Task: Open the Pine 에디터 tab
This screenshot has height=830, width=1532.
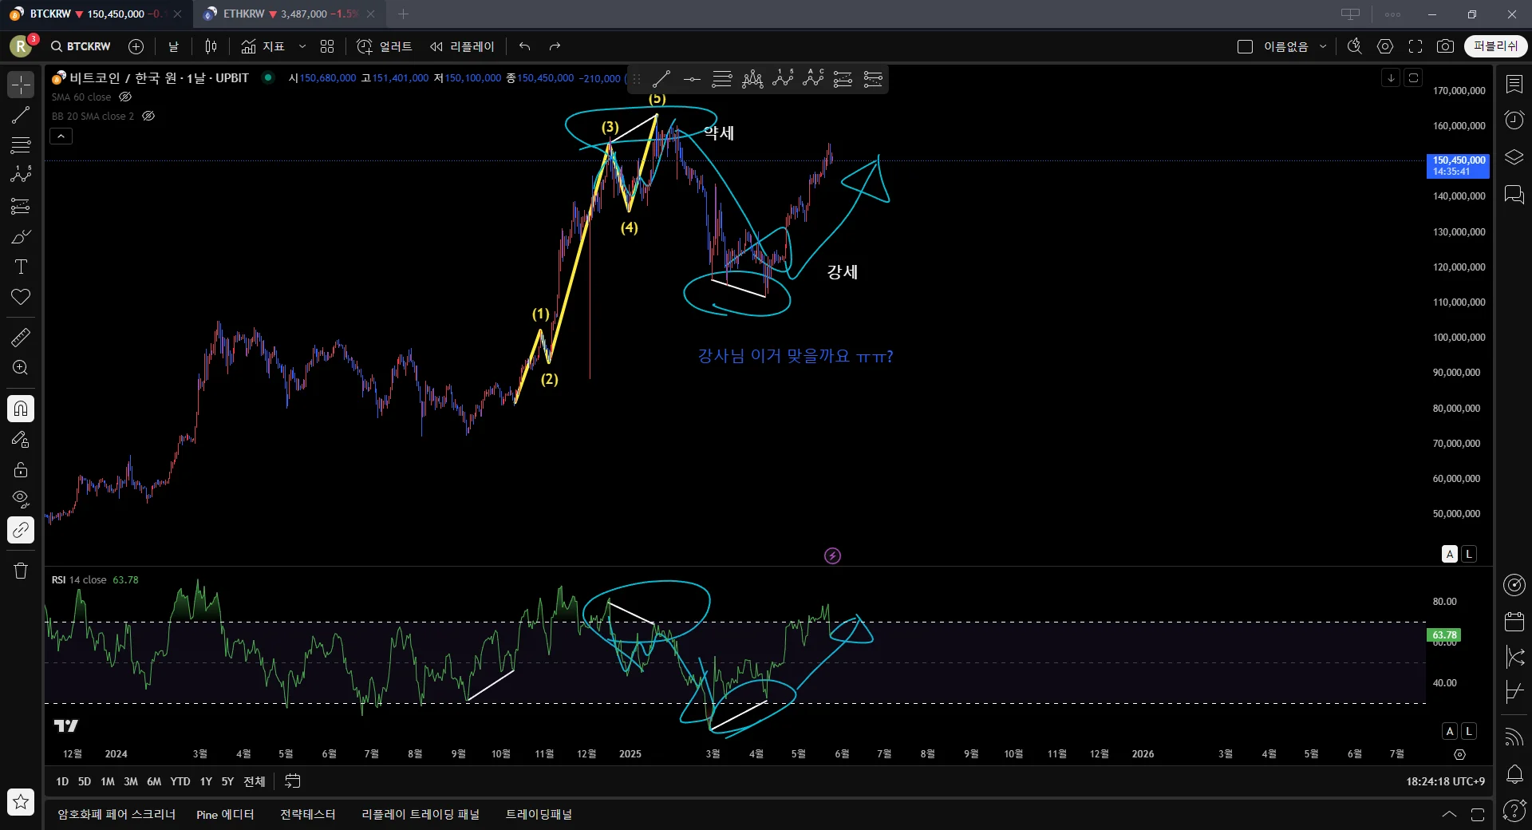Action: [x=225, y=814]
